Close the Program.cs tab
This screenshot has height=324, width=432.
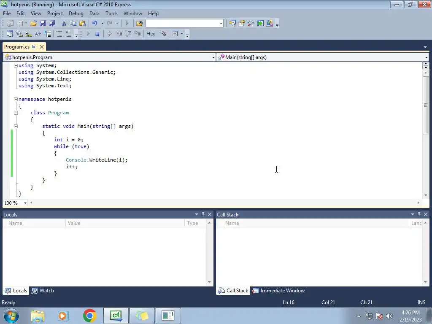coord(42,47)
